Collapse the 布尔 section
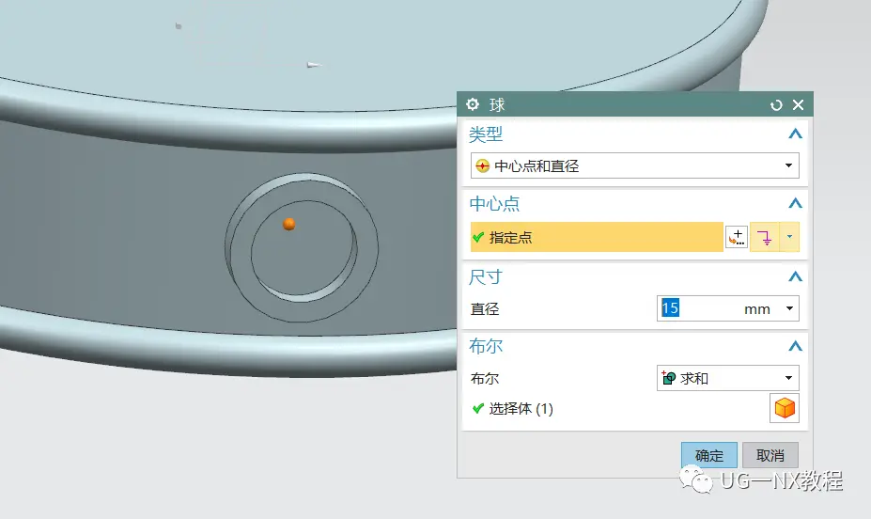Viewport: 871px width, 519px height. 796,346
